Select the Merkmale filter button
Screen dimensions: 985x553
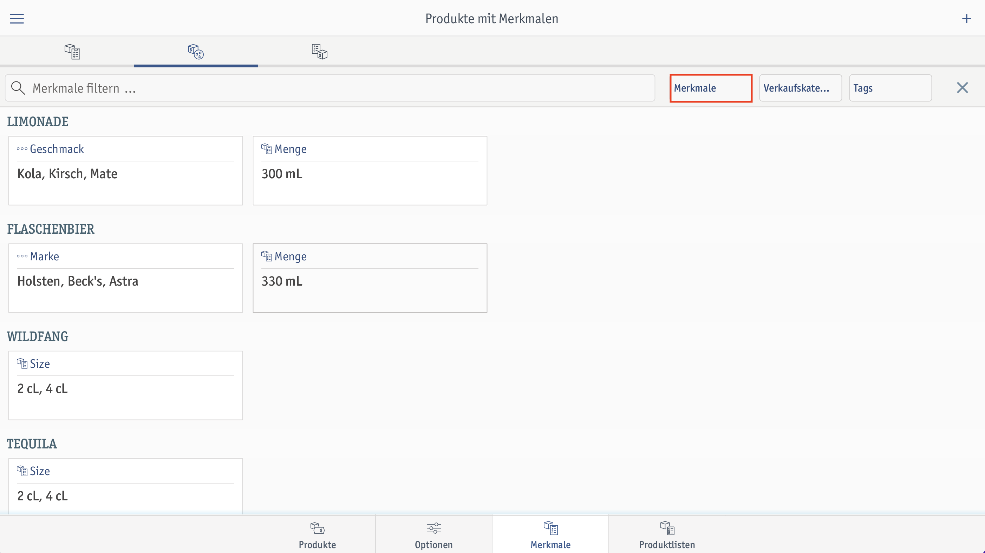click(711, 88)
